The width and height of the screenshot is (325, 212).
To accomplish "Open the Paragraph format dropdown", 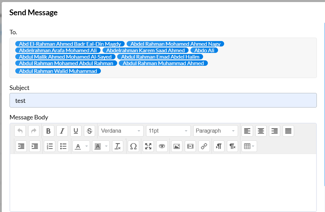I will (216, 131).
